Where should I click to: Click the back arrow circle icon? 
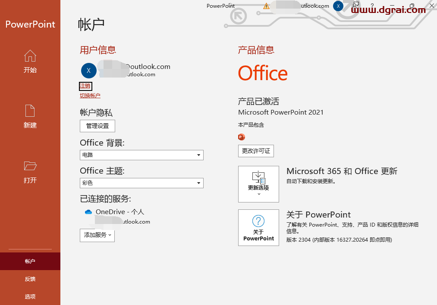(239, 16)
